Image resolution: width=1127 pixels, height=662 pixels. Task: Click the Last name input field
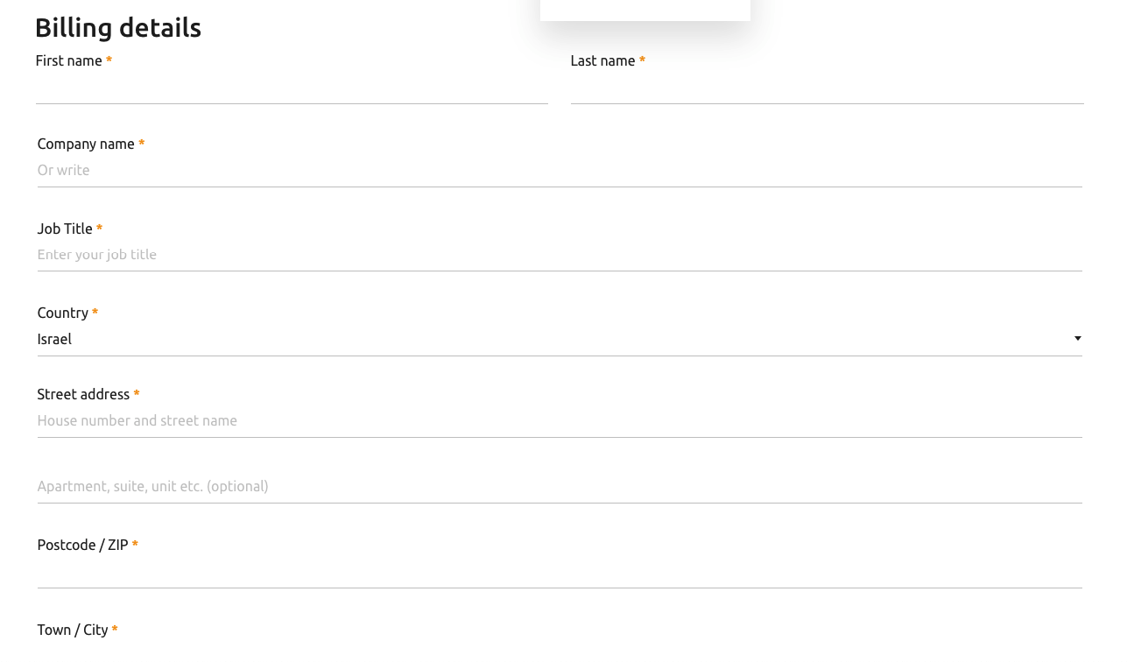point(827,88)
